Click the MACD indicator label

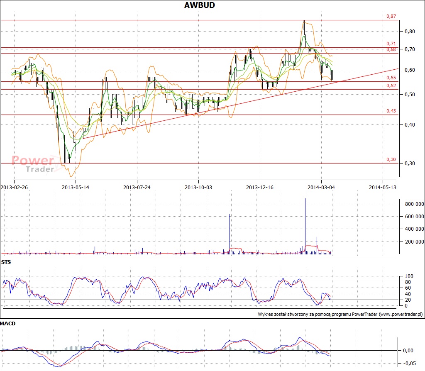click(x=8, y=324)
